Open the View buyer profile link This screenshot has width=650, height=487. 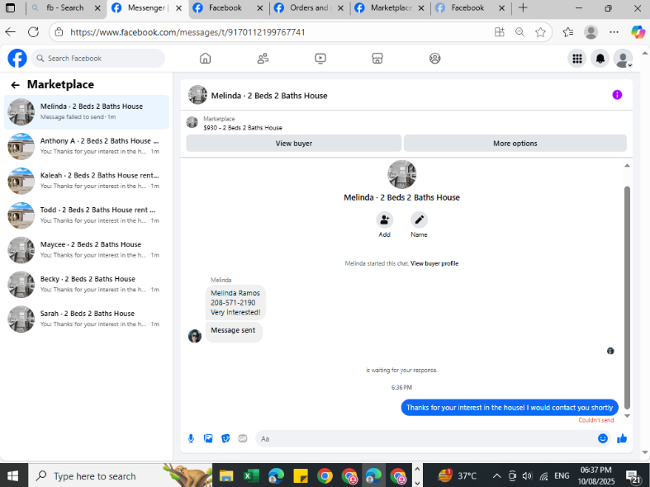(434, 263)
